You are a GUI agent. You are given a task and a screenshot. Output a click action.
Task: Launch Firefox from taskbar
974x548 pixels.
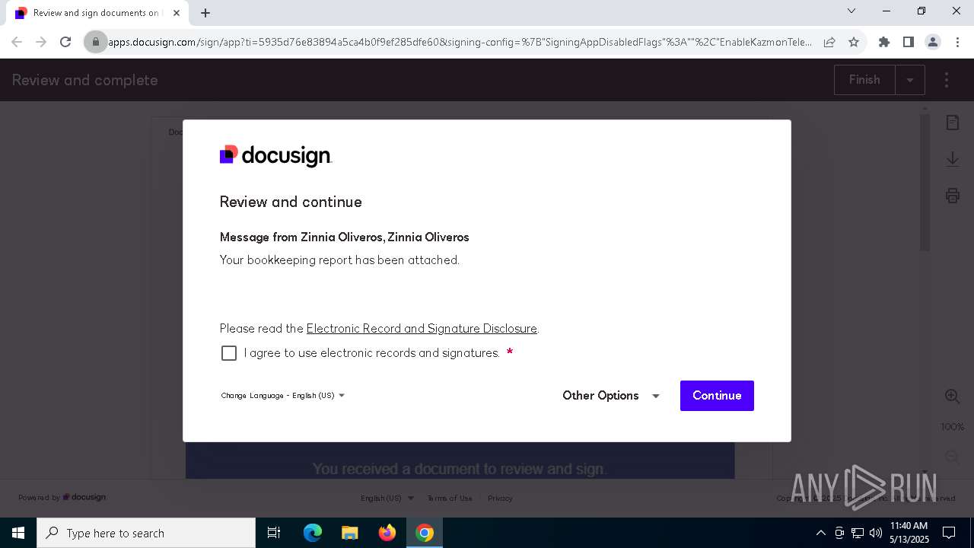(387, 533)
